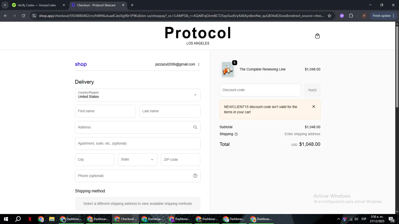Click the Phone (optional) field
399x224 pixels.
138,176
